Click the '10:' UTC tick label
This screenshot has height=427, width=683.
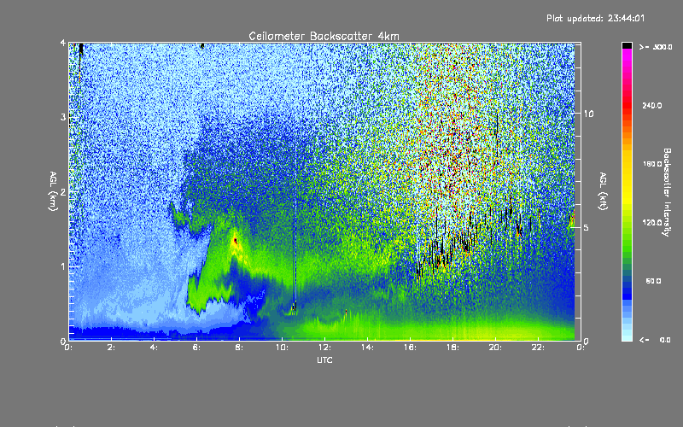(283, 348)
